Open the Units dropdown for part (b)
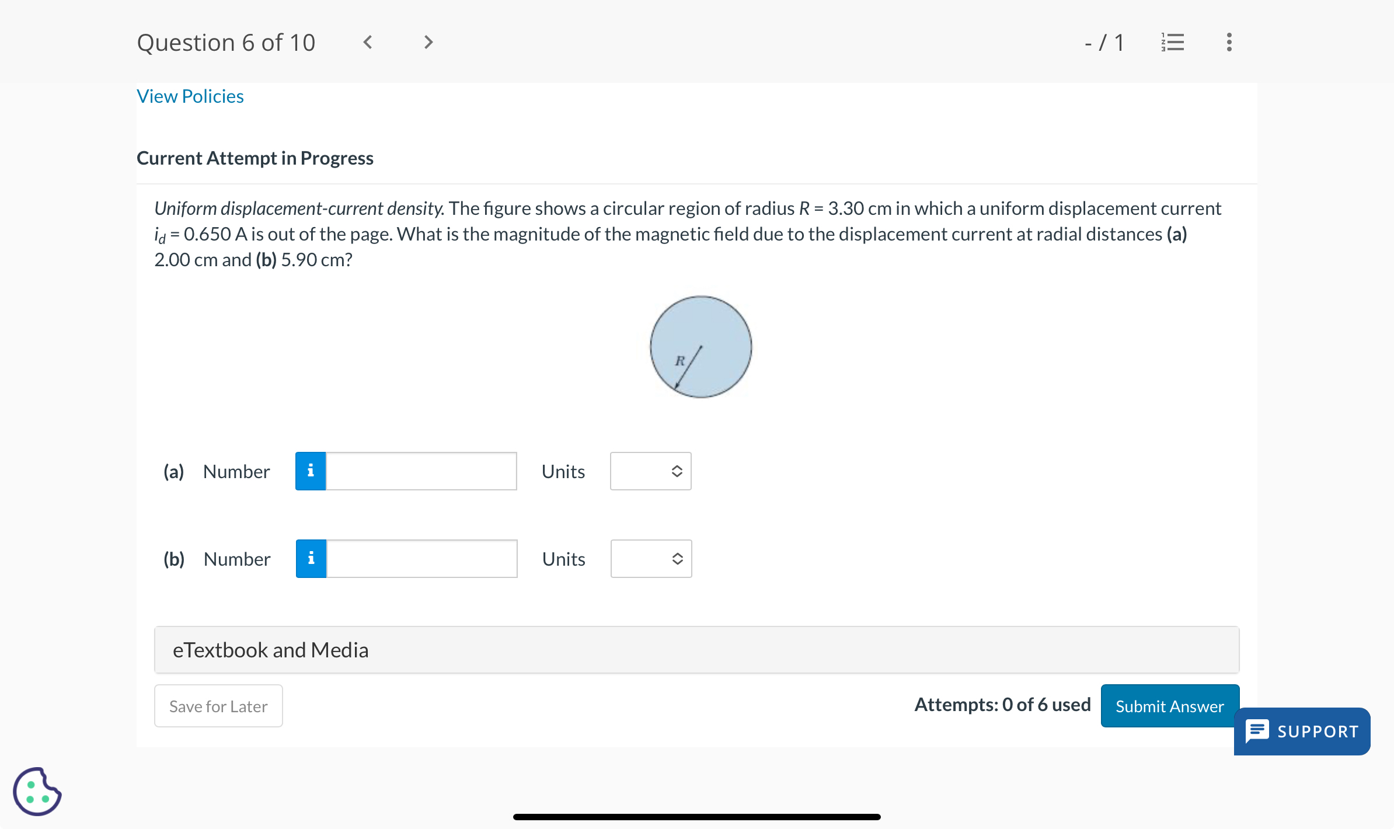1394x829 pixels. (x=650, y=558)
